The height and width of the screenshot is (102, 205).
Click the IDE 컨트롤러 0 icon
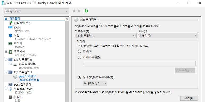10,60
